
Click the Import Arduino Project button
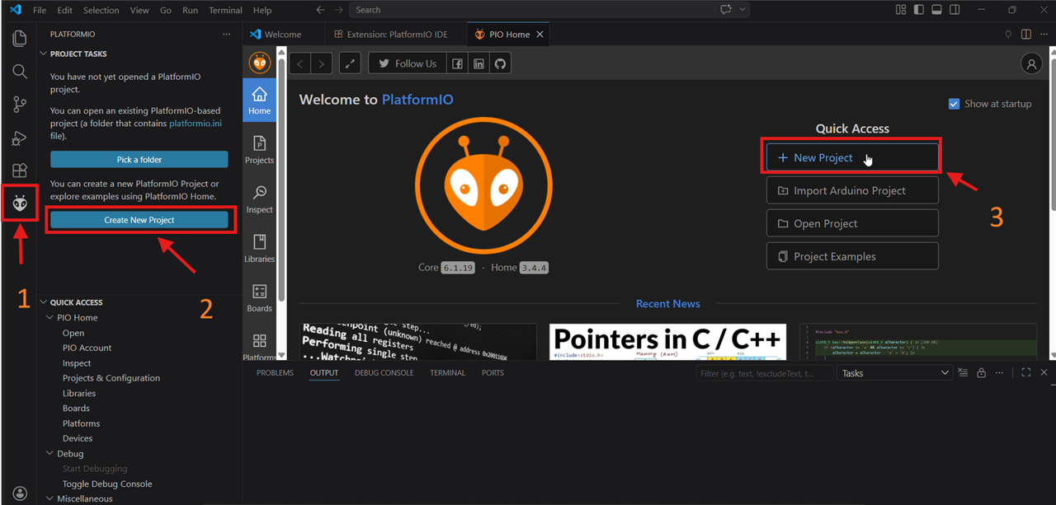pyautogui.click(x=852, y=190)
